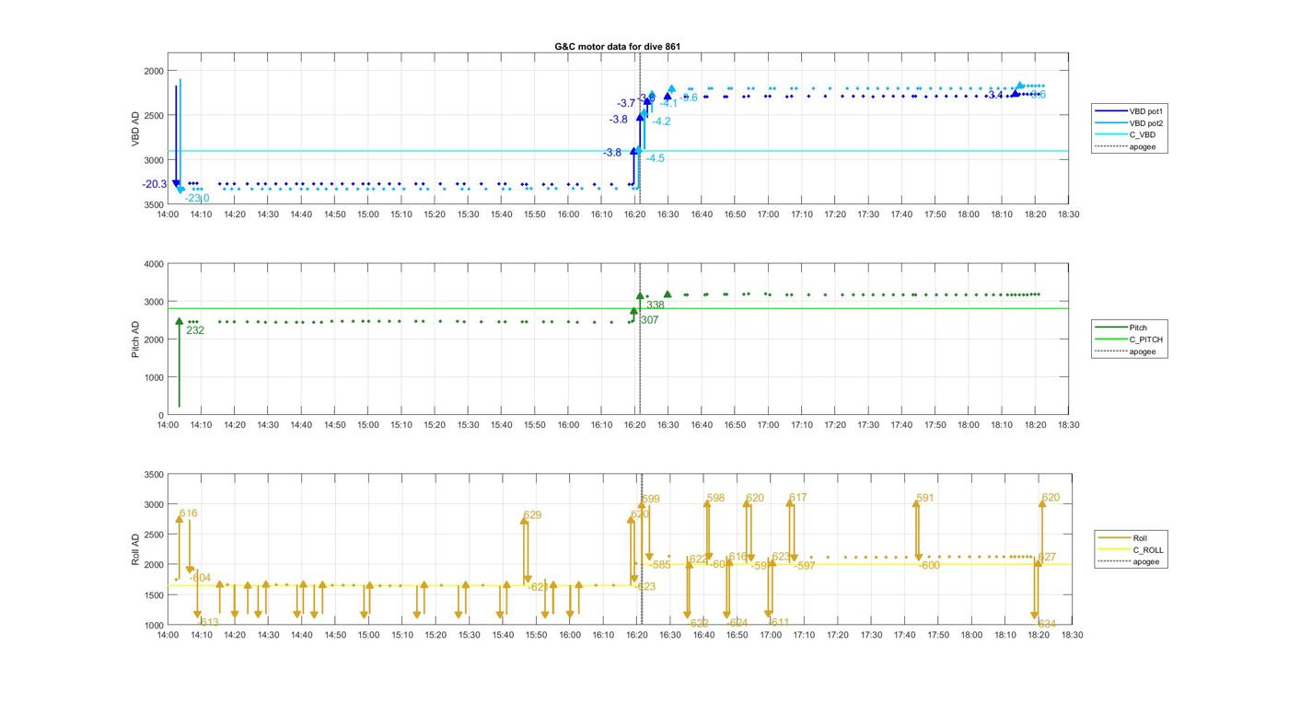
Task: Click the -4.1 annotation in the VBD plot
Action: (x=668, y=103)
